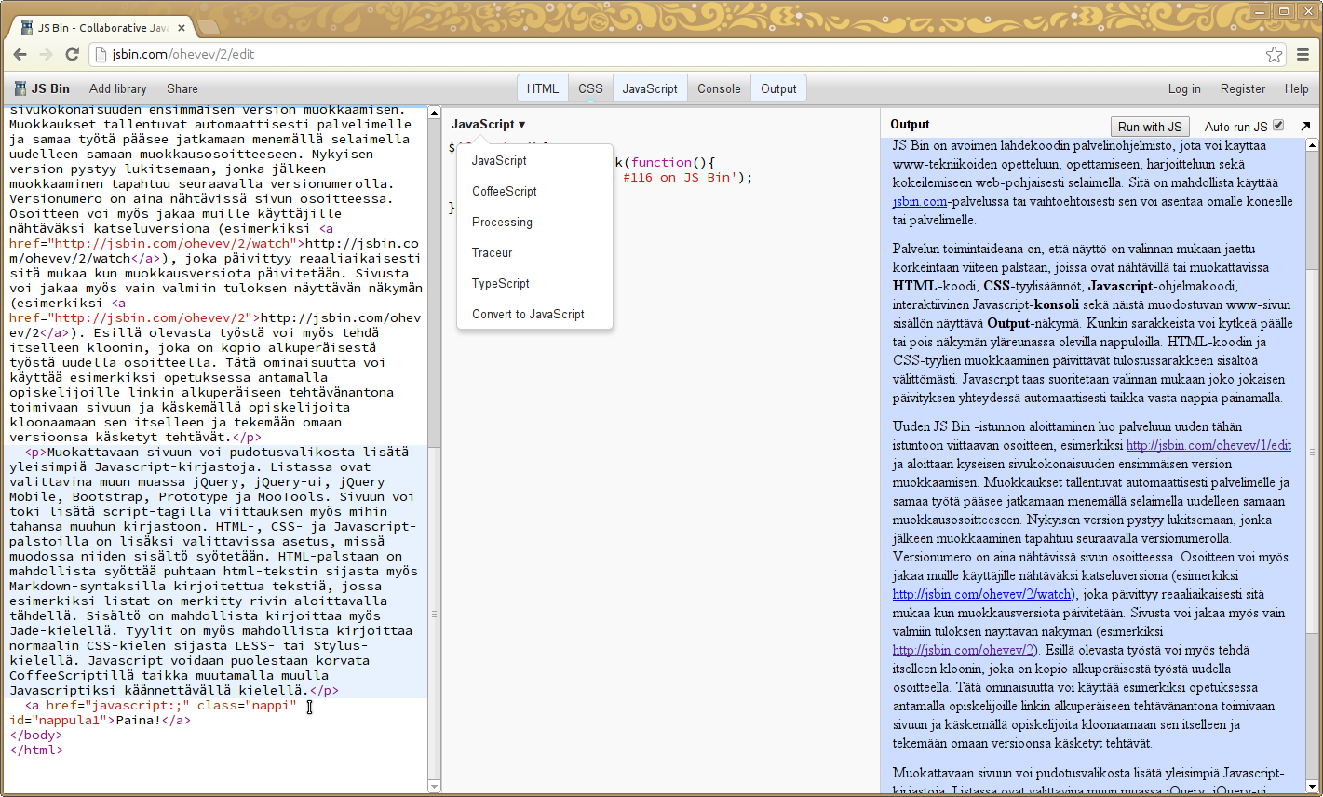The width and height of the screenshot is (1323, 797).
Task: Choose Processing in the language list
Action: (534, 222)
